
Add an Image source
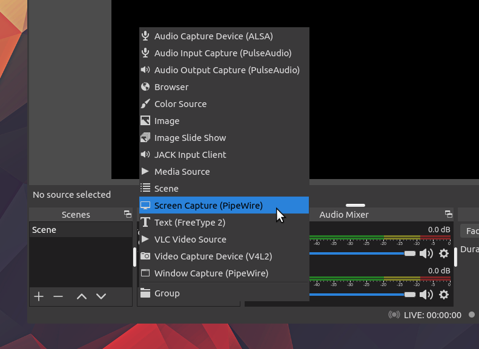pos(224,121)
